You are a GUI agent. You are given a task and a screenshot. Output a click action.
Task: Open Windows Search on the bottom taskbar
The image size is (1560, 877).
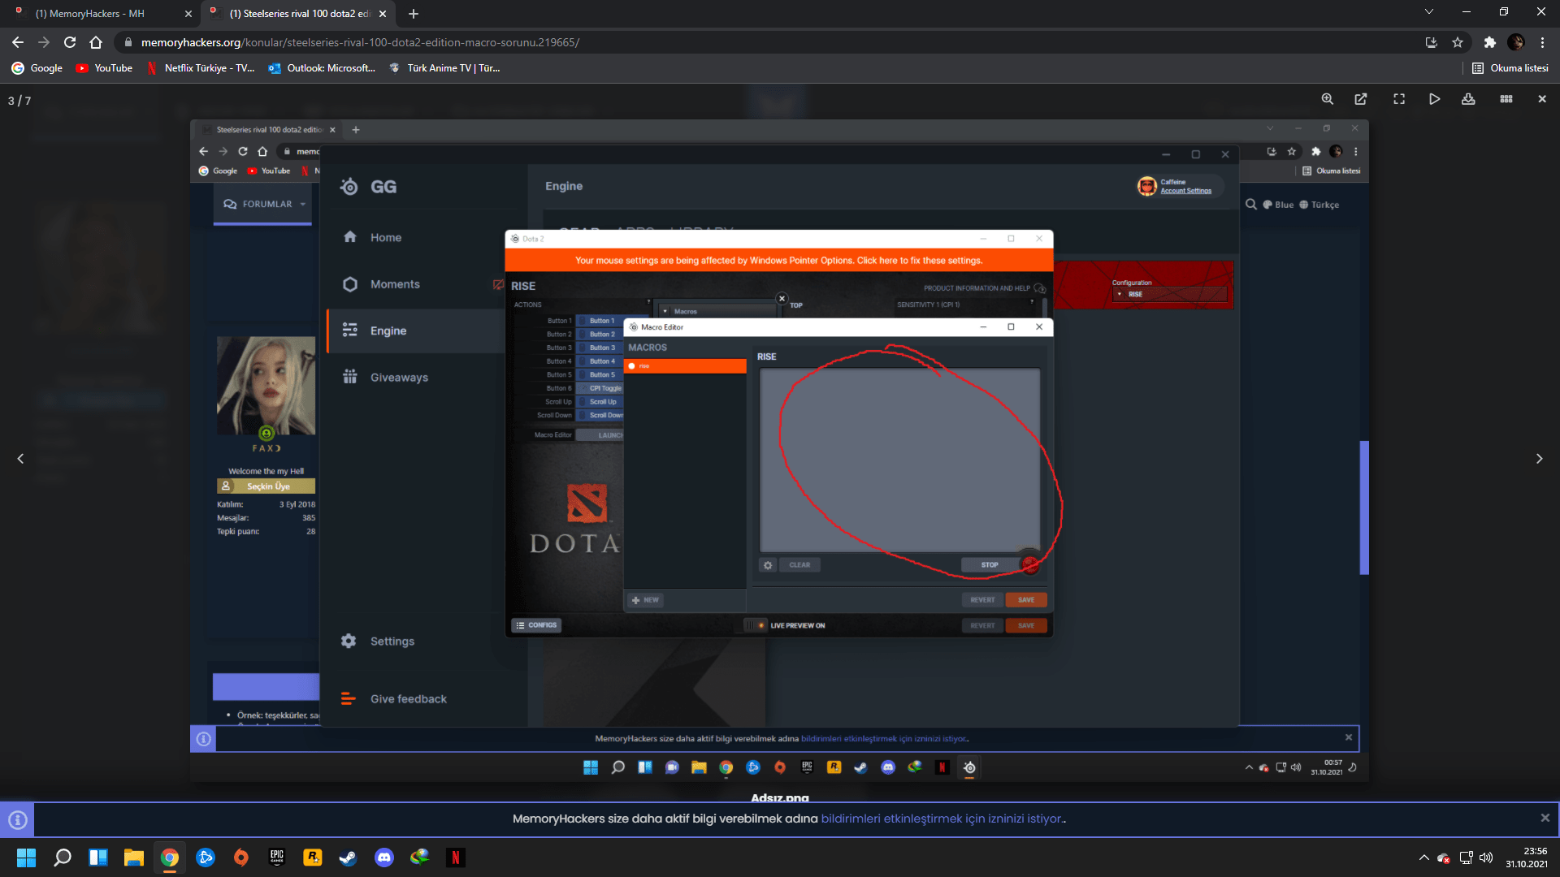[63, 858]
